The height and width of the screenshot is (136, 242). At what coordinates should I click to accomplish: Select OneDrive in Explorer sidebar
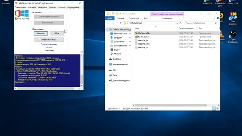(x=116, y=59)
